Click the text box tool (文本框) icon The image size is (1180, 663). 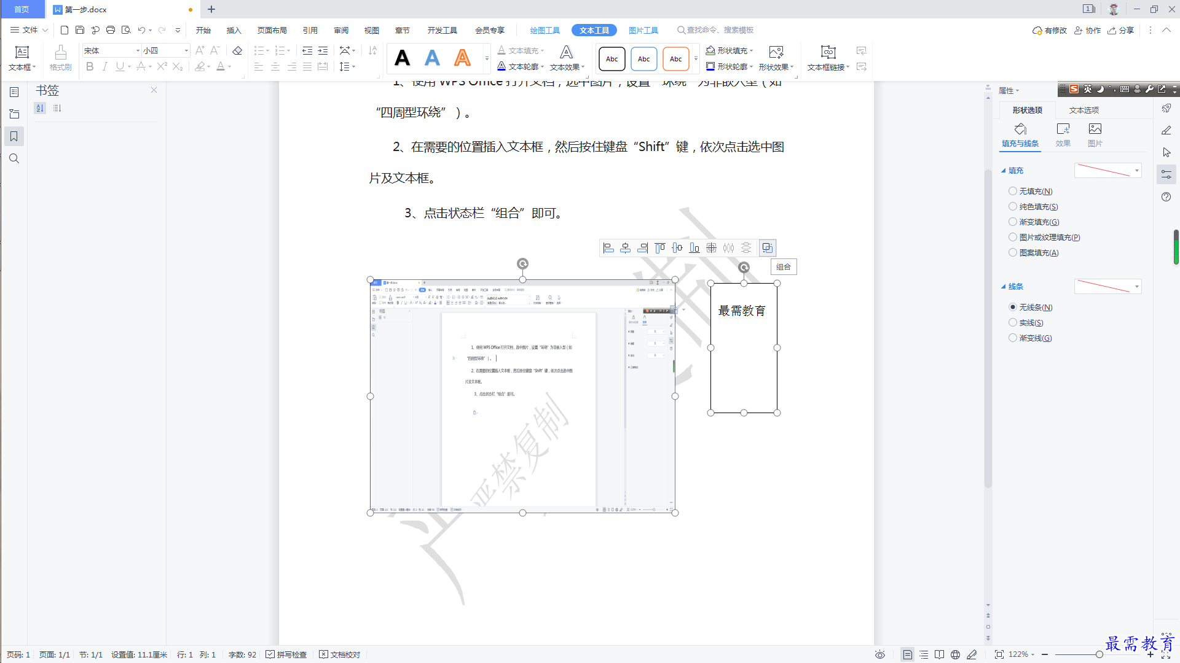[22, 58]
